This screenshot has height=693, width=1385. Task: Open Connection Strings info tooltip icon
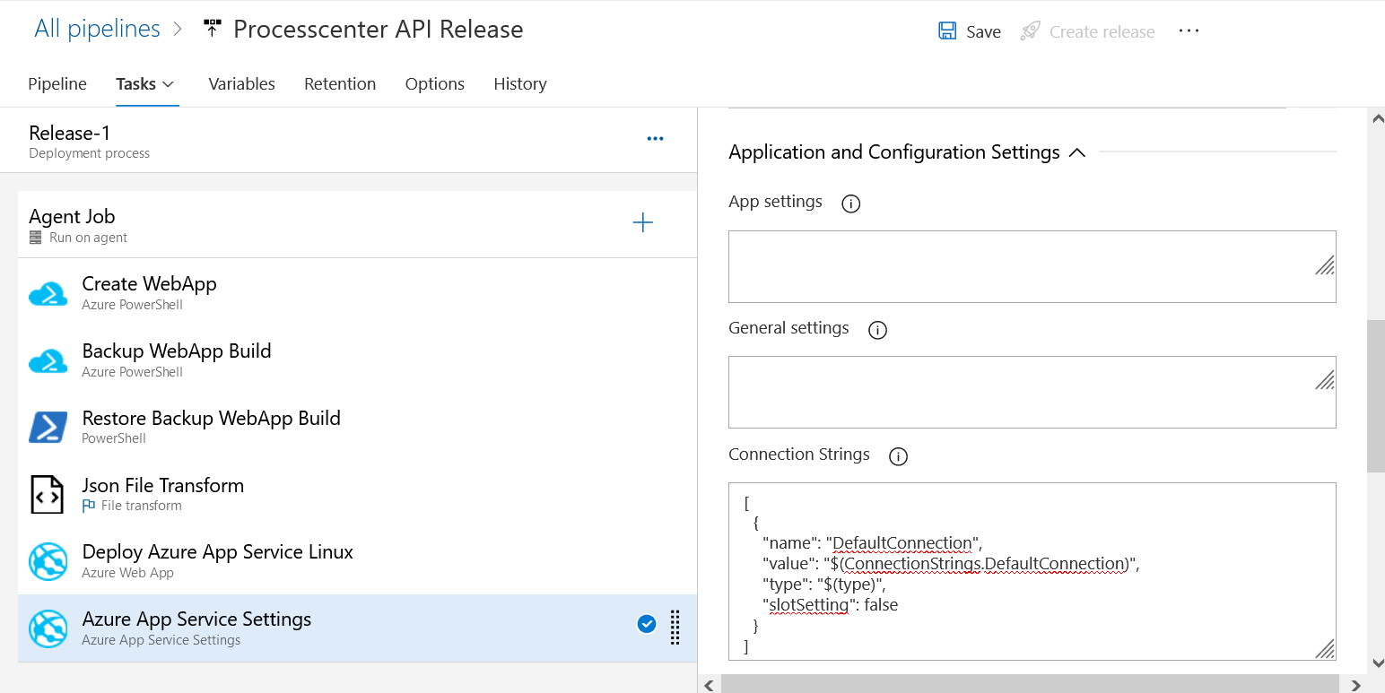[898, 456]
